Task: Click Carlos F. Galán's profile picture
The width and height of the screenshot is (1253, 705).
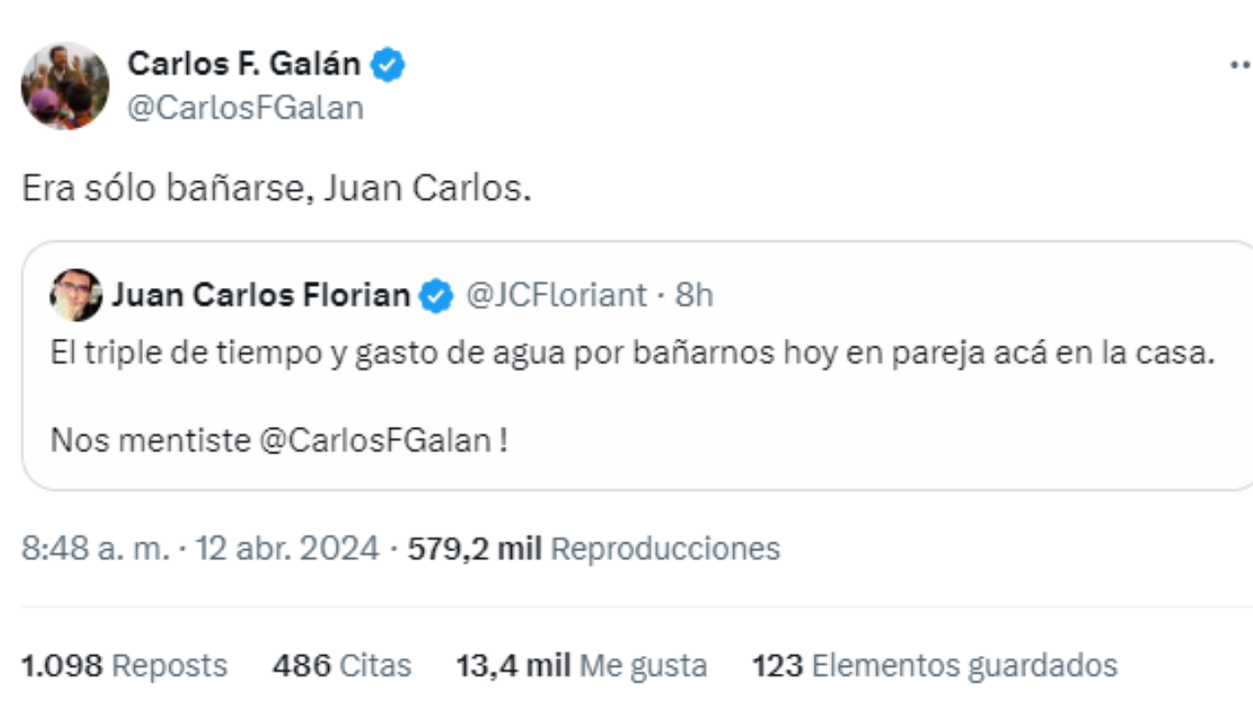Action: 65,85
